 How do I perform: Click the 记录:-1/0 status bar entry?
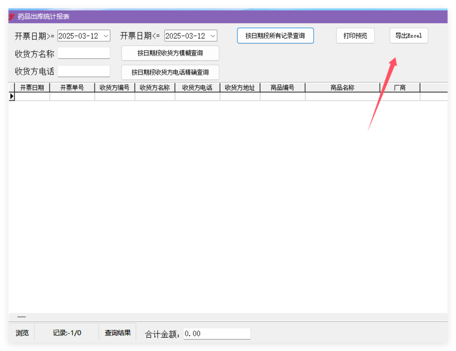(x=67, y=332)
